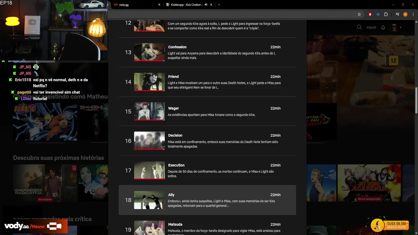Click the Click On The Banner Below badge

[x=389, y=225]
